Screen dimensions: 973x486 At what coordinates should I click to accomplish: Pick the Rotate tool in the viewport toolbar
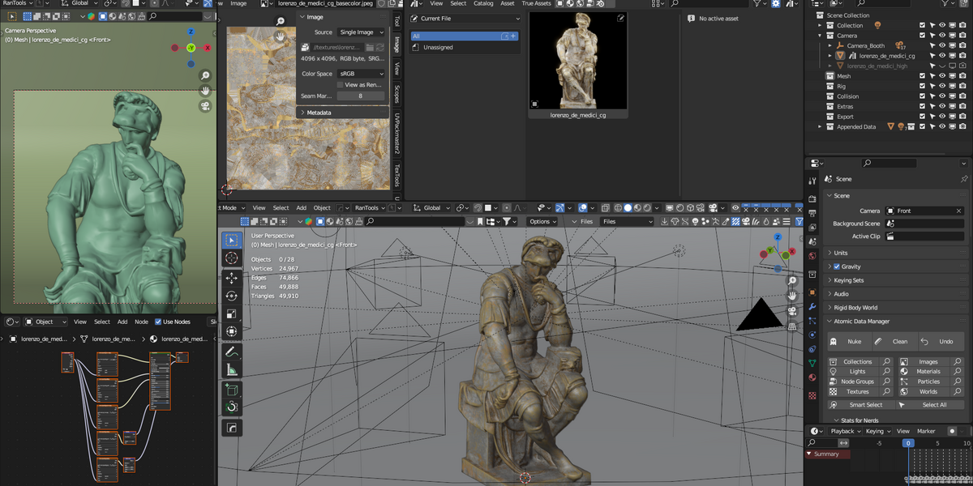[x=232, y=296]
